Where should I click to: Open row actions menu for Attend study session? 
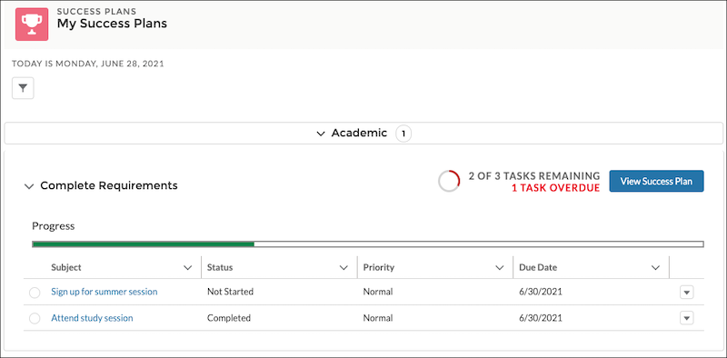click(x=687, y=318)
